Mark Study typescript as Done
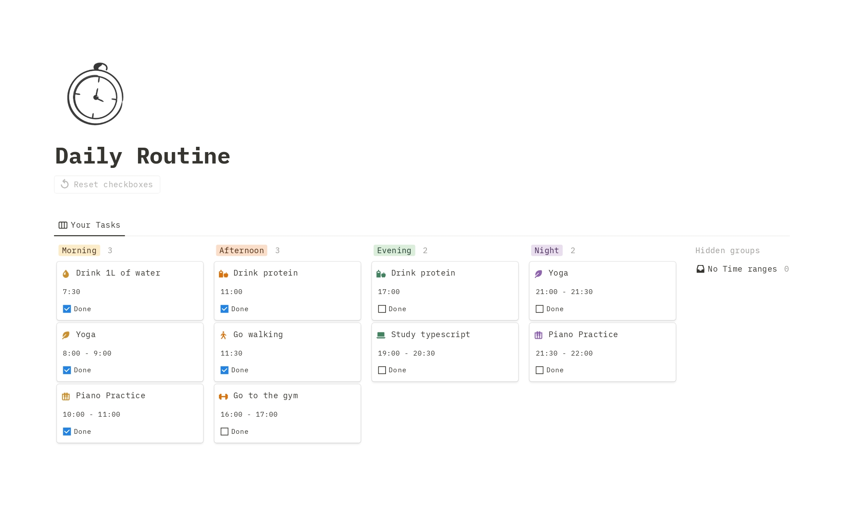Screen dimensions: 844x527 coord(382,370)
